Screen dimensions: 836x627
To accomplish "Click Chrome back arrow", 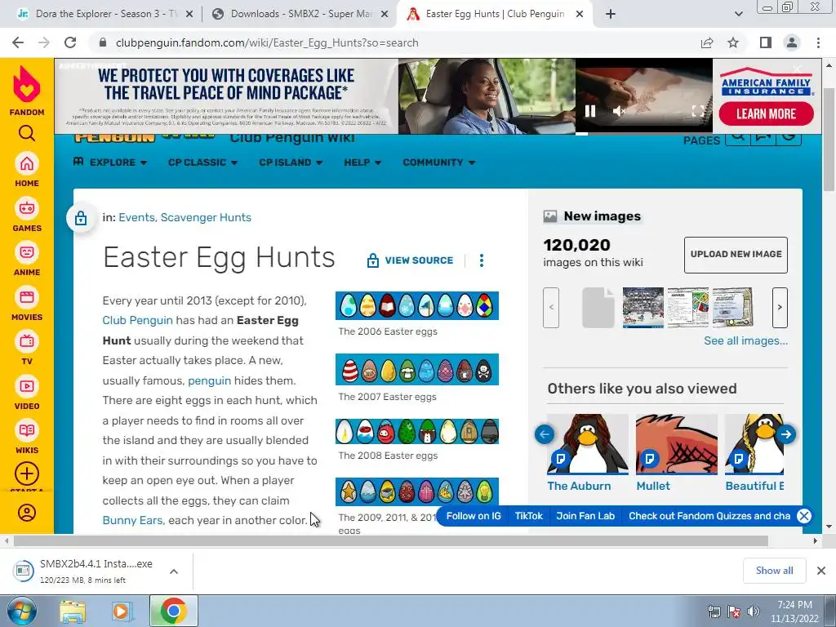I will [18, 42].
